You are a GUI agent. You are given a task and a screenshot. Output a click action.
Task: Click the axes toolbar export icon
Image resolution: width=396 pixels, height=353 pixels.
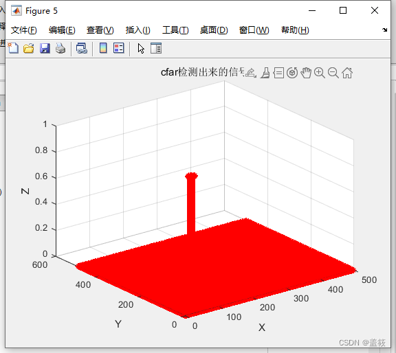tap(251, 73)
